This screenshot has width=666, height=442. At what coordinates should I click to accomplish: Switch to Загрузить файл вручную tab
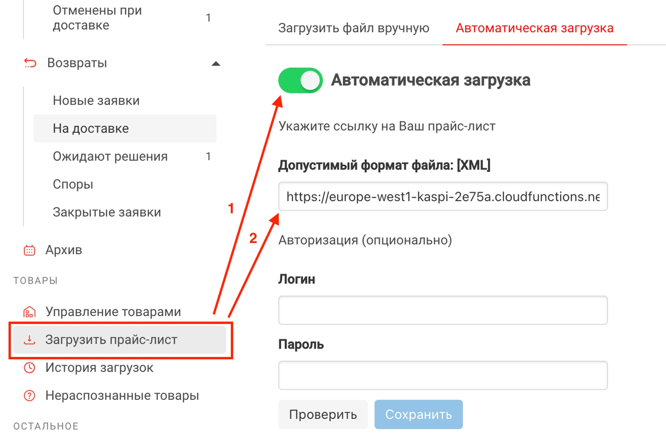click(x=354, y=28)
